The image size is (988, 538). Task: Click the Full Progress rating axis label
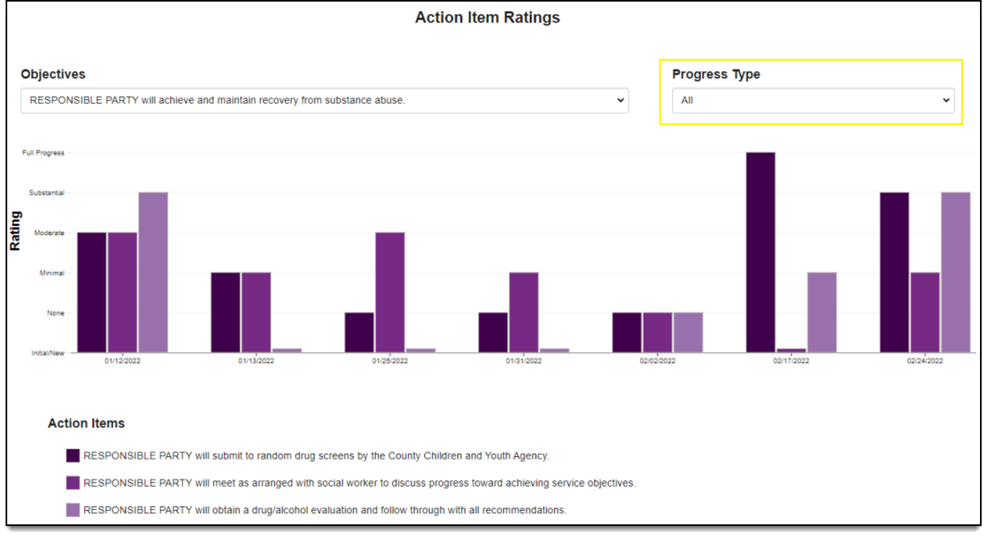[x=43, y=153]
